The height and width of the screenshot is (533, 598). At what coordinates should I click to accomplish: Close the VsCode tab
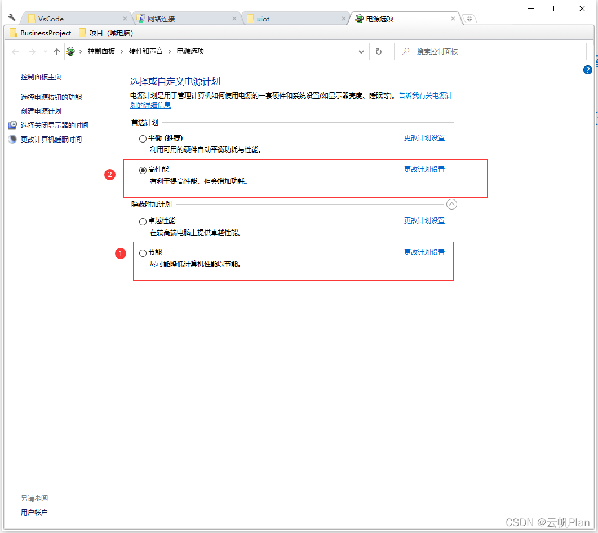point(125,19)
